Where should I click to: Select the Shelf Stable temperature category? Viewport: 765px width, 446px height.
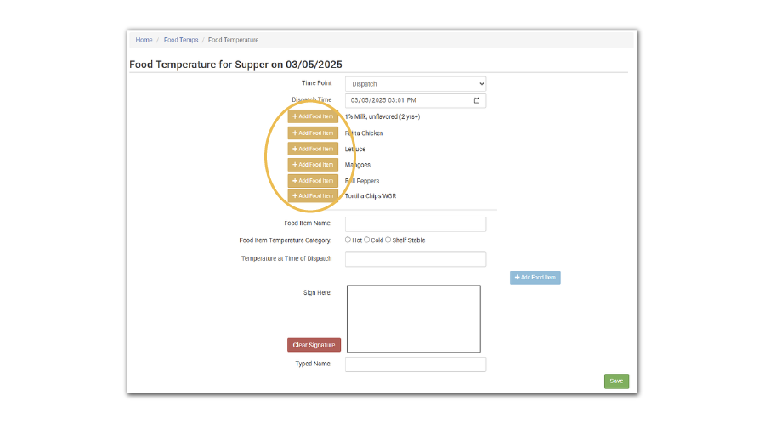click(388, 240)
